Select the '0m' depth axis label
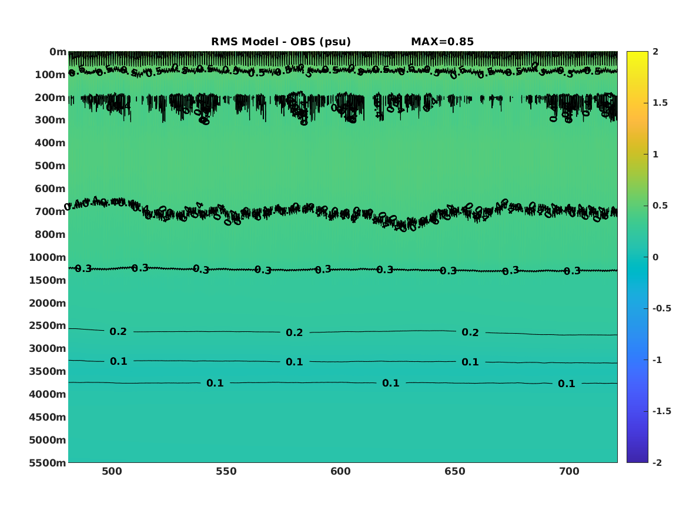 (x=58, y=52)
